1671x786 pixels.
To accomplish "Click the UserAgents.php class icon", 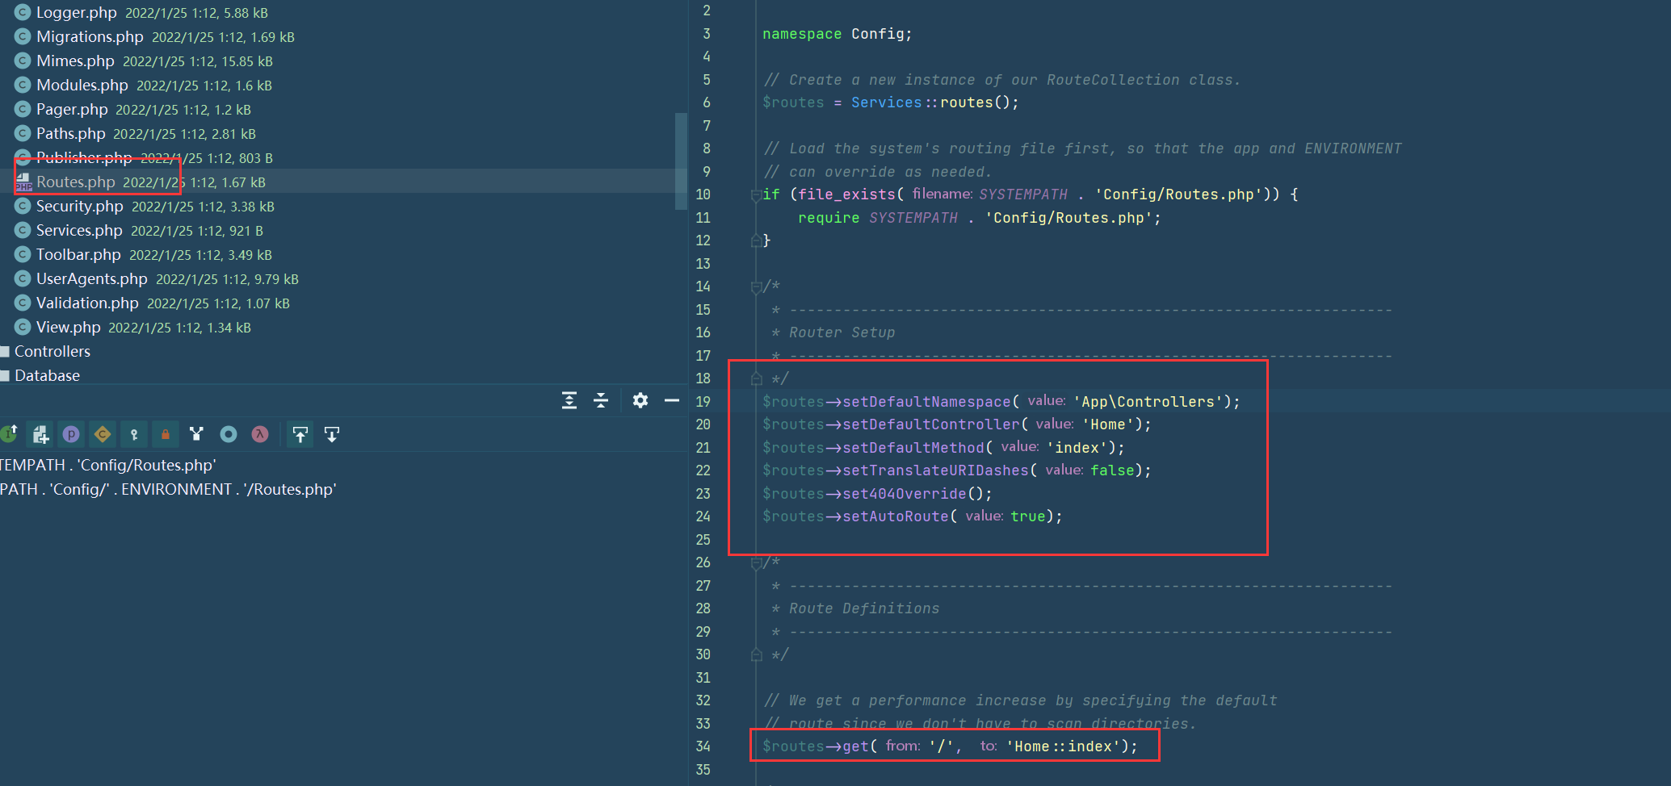I will coord(23,278).
